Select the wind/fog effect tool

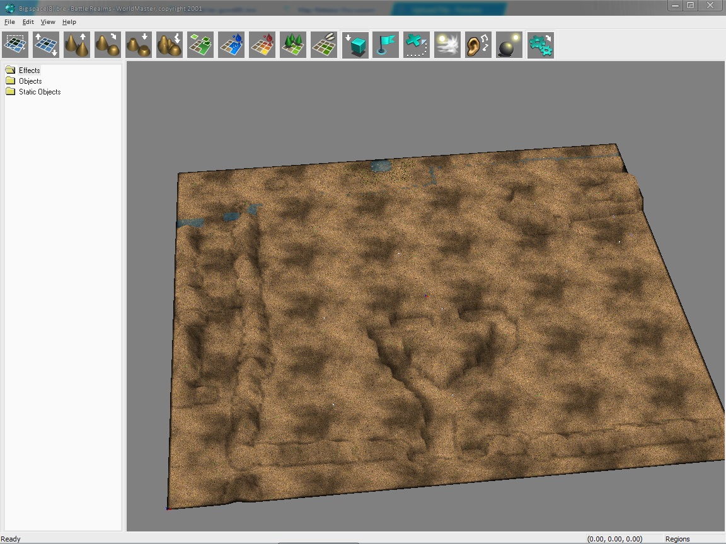click(447, 45)
